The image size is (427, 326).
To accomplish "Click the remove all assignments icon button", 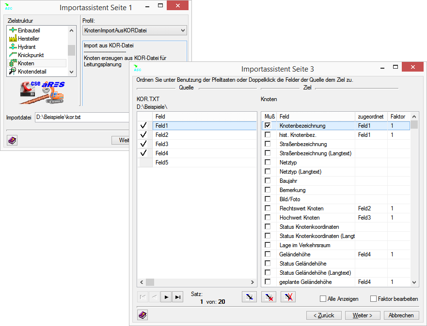I will pyautogui.click(x=288, y=297).
